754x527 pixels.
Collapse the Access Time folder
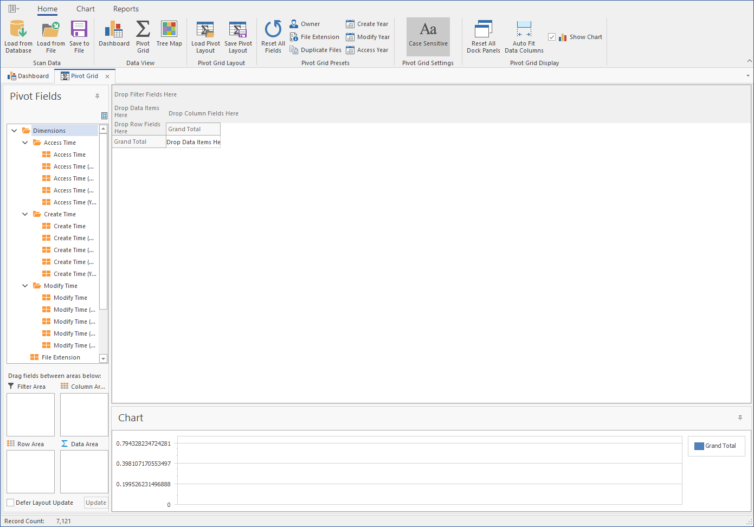click(x=25, y=143)
